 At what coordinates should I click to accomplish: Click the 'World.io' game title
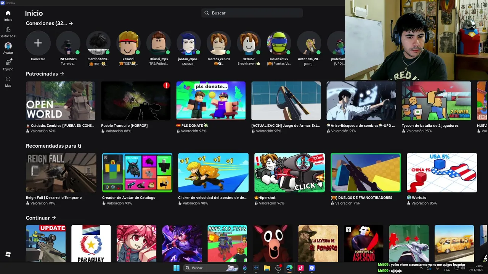[416, 198]
